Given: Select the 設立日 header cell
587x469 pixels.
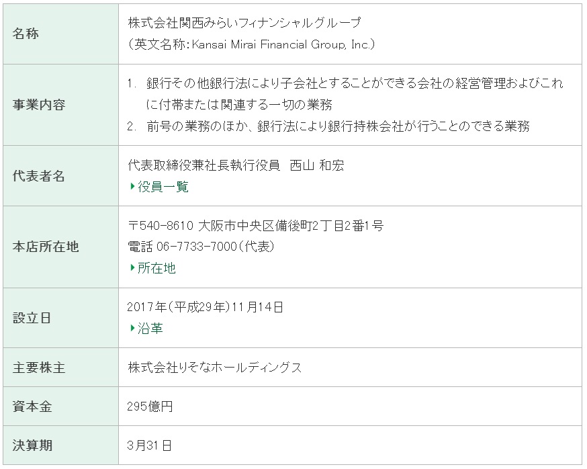Looking at the screenshot, I should pyautogui.click(x=60, y=318).
